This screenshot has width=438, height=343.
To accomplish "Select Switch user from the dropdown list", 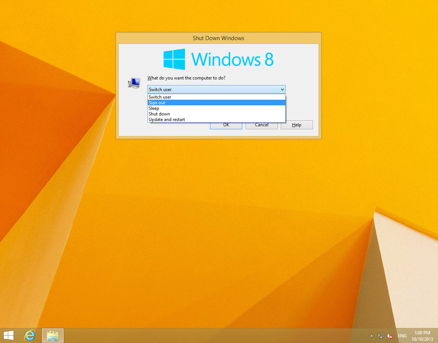I will [x=160, y=97].
